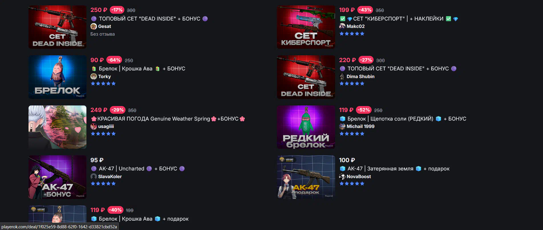543x230 pixels.
Task: Click Michail 1999 seller avatar icon
Action: click(x=342, y=126)
